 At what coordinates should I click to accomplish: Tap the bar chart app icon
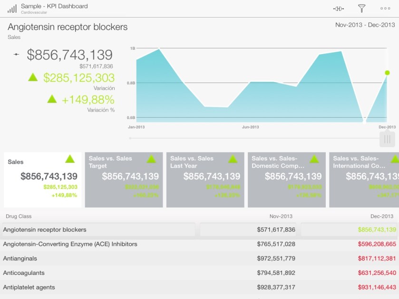pyautogui.click(x=12, y=9)
